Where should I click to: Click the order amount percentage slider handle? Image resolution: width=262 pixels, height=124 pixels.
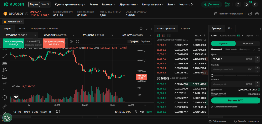[212, 75]
